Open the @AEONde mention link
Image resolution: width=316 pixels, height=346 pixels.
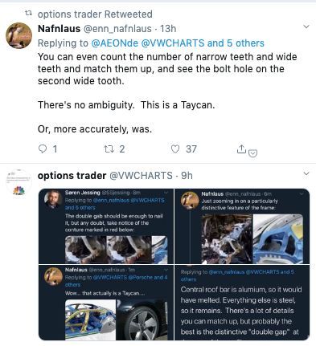click(x=115, y=43)
